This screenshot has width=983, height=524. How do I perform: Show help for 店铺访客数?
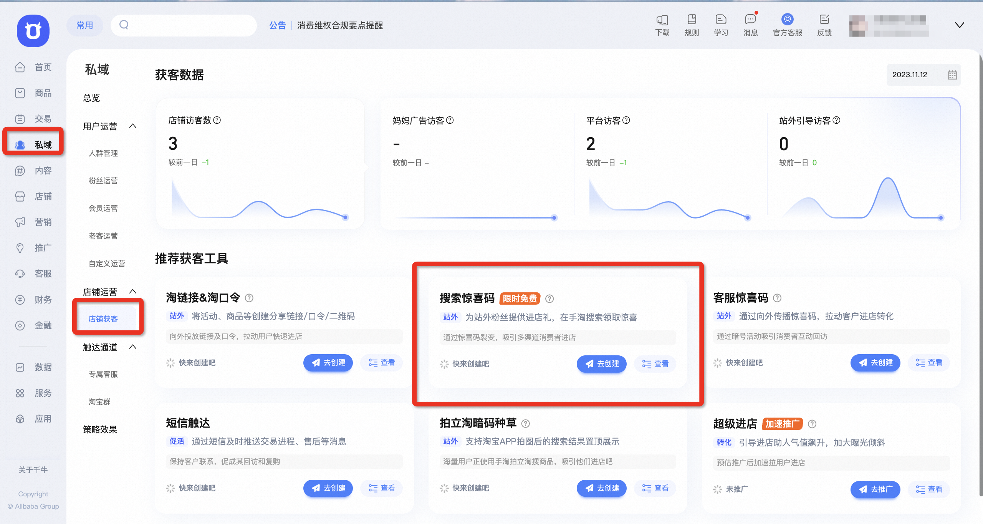point(217,120)
